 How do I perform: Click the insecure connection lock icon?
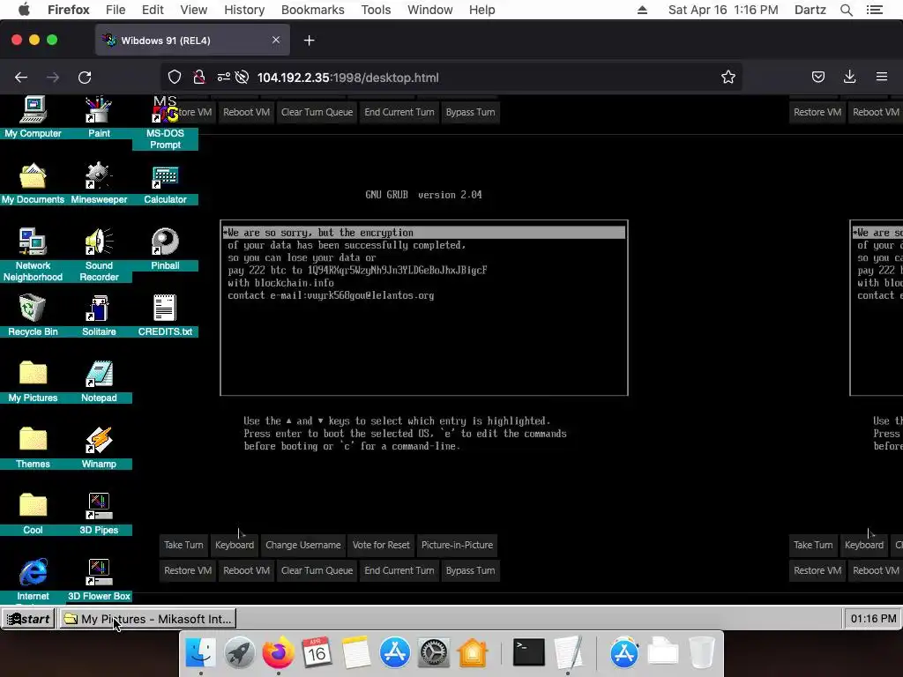[199, 78]
